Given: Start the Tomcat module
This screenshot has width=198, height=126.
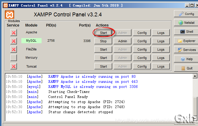Looking at the screenshot, I should [103, 66].
